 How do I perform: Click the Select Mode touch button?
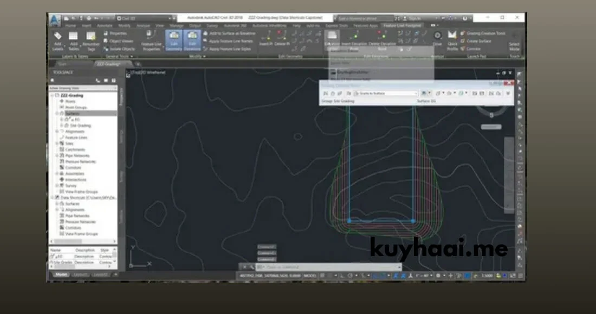(x=514, y=41)
